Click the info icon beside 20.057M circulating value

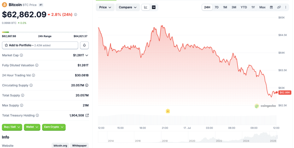click(x=87, y=85)
